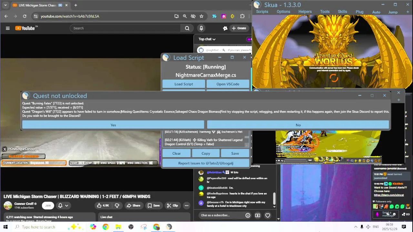Like the video with 4.9K likes
Viewport: 413px width, 232px height.
click(103, 206)
